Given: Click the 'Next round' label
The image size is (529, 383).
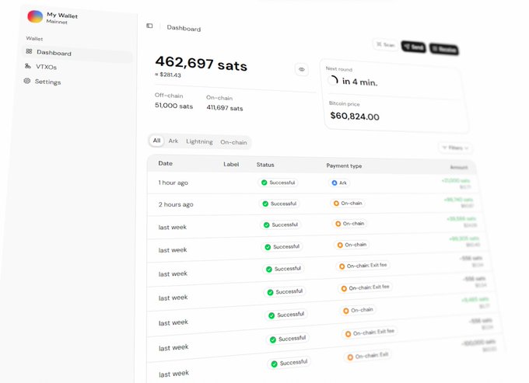Looking at the screenshot, I should (339, 68).
